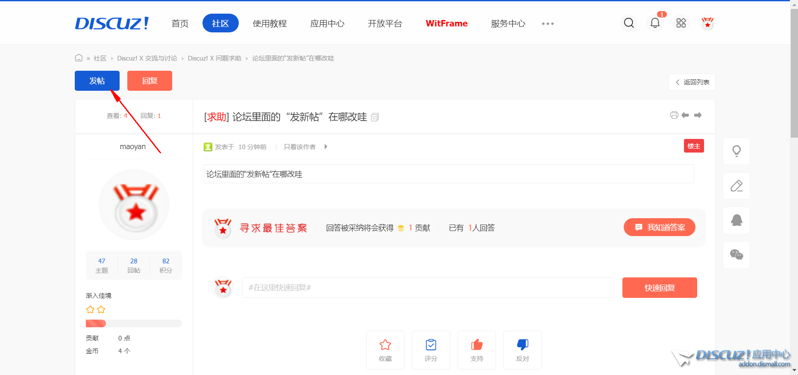The width and height of the screenshot is (798, 375).
Task: Open the 发帖 new post dropdown
Action: tap(97, 81)
